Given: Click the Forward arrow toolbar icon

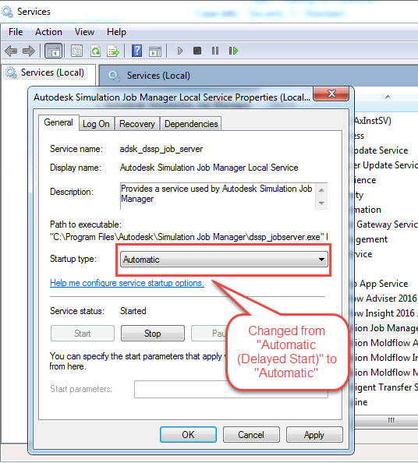Looking at the screenshot, I should (x=29, y=51).
